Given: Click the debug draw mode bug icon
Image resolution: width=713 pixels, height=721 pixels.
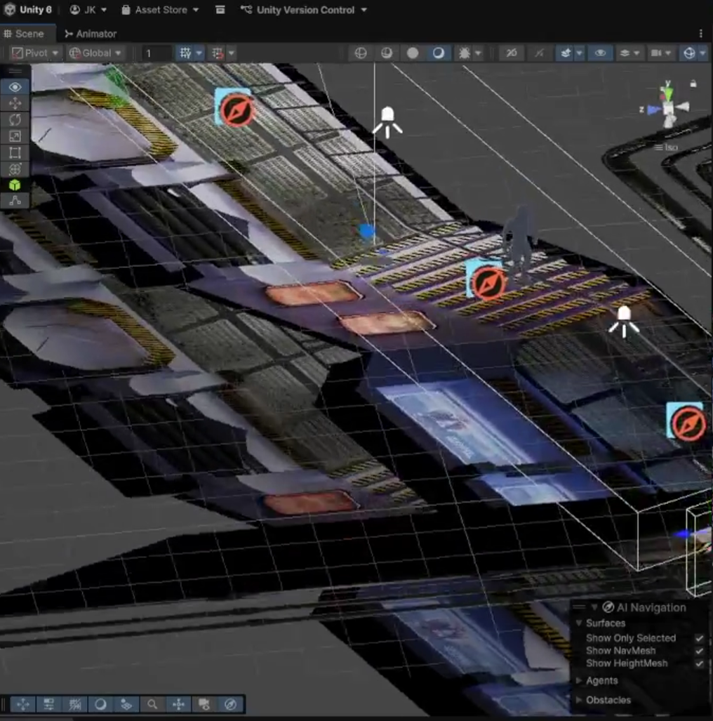Looking at the screenshot, I should [465, 53].
